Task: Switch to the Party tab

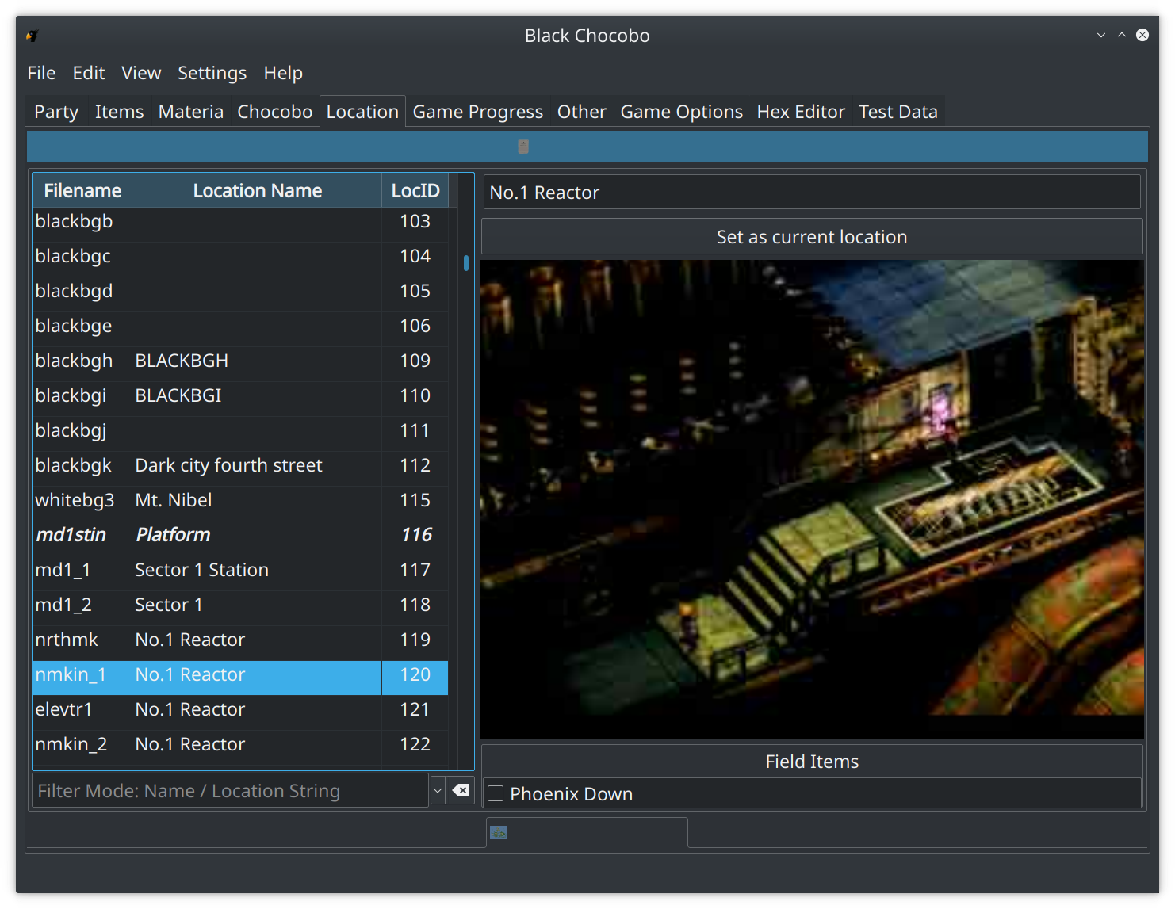Action: 56,112
